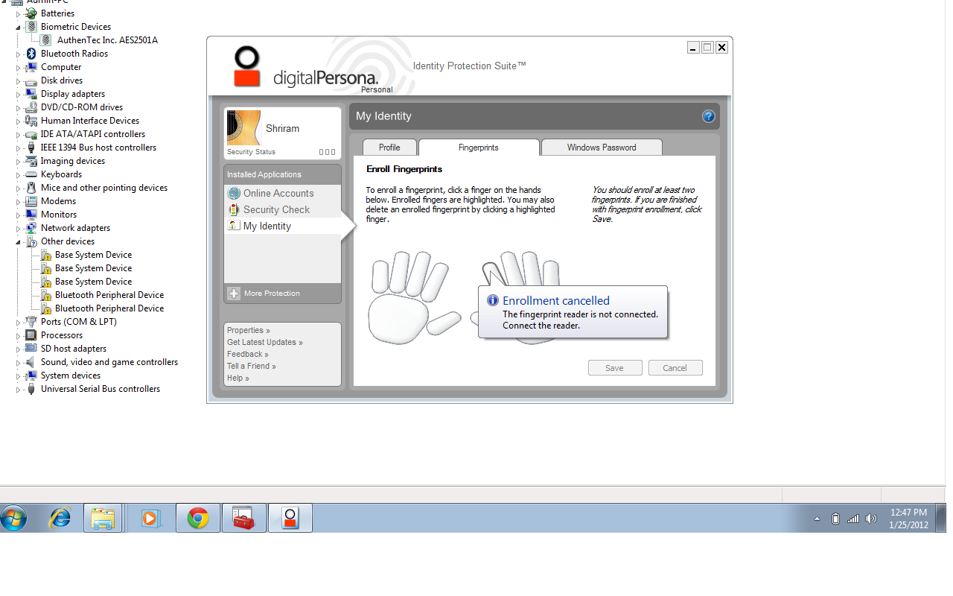Open the Properties link
This screenshot has height=596, width=953.
point(249,330)
